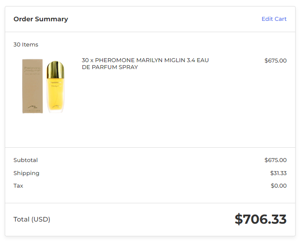
Task: Click the word Summary in header
Action: [51, 19]
